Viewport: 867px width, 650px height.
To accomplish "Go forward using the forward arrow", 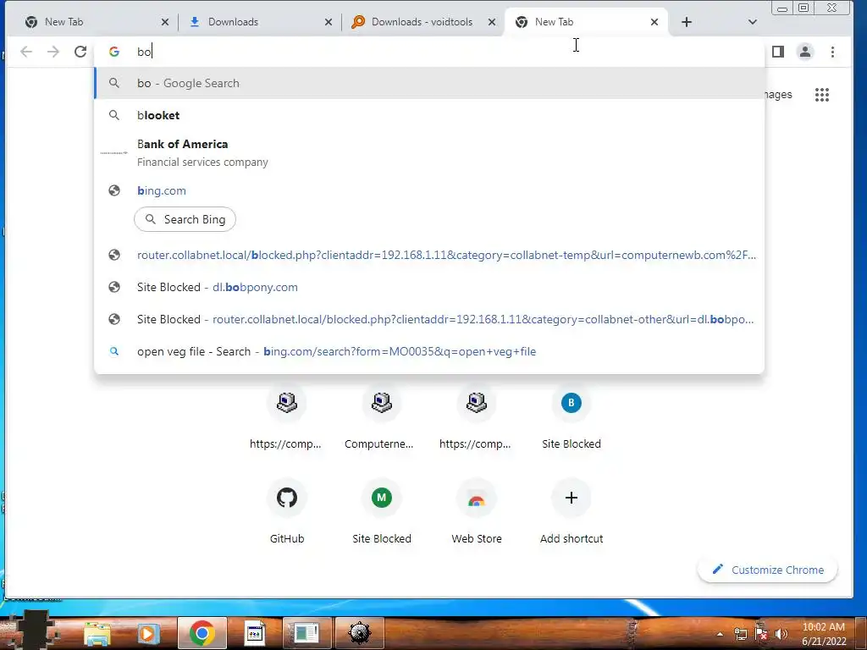I will coord(53,52).
